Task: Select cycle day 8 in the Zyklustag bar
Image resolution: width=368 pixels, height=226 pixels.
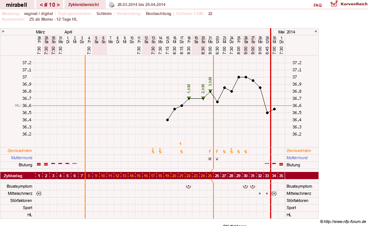Action: (89, 176)
